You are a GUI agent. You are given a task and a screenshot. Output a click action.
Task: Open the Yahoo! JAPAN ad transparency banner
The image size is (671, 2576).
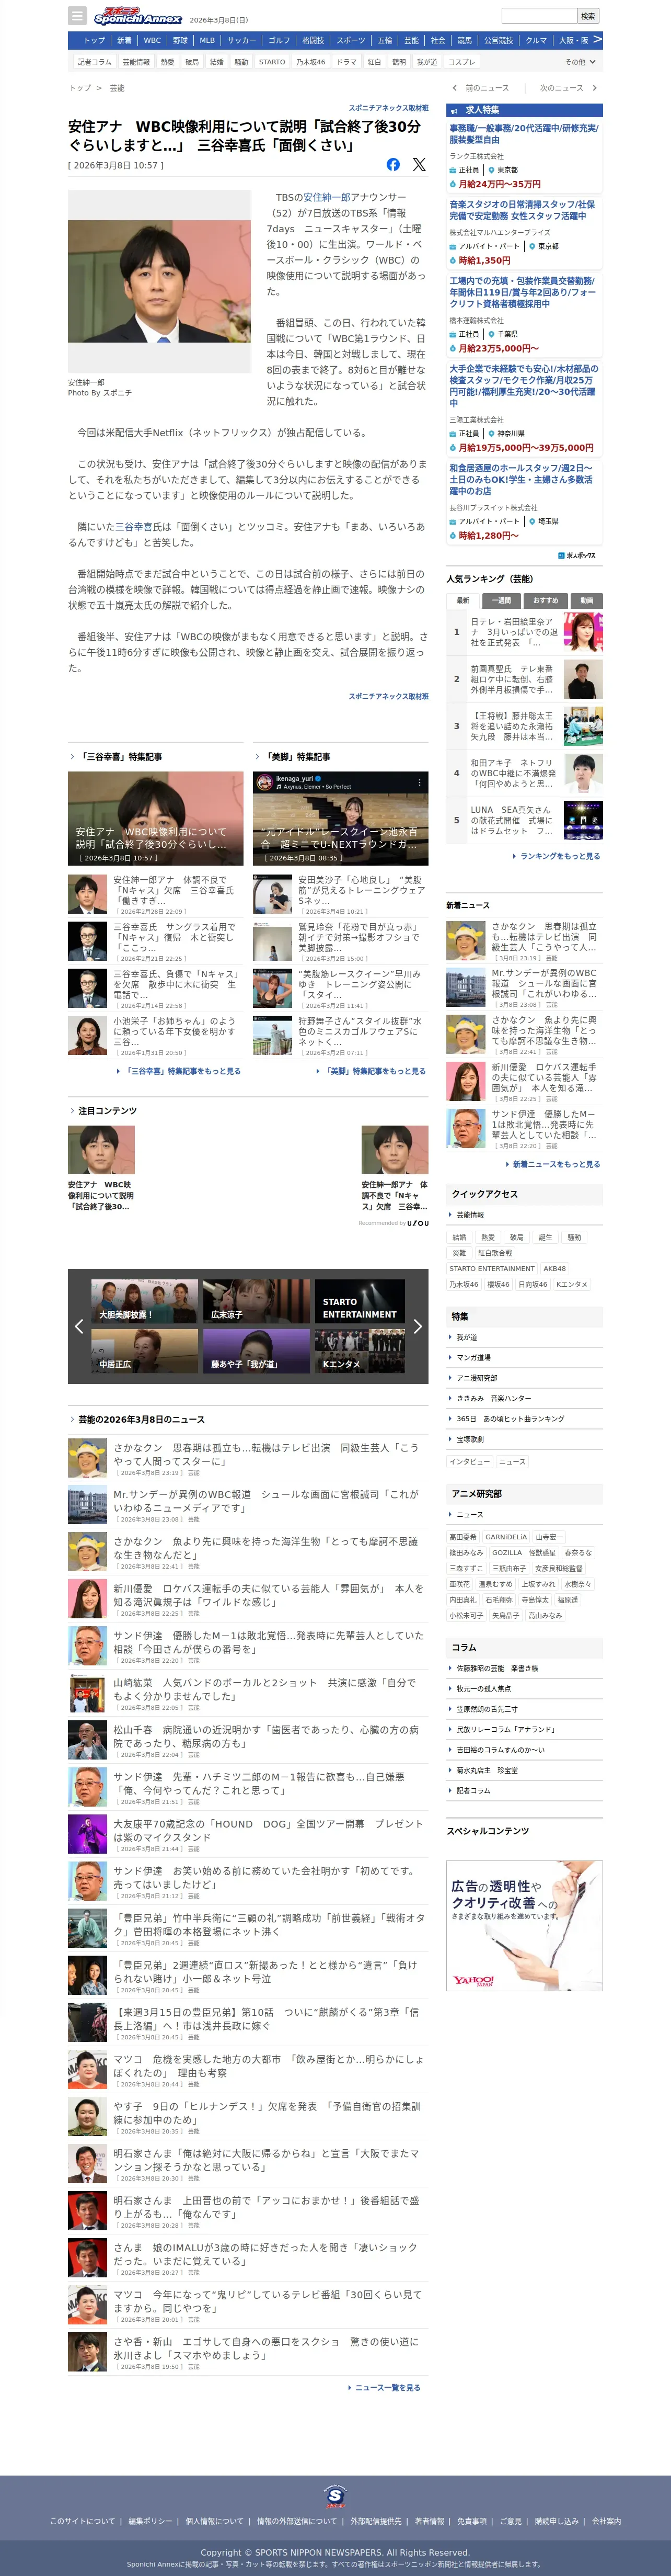click(x=524, y=1926)
